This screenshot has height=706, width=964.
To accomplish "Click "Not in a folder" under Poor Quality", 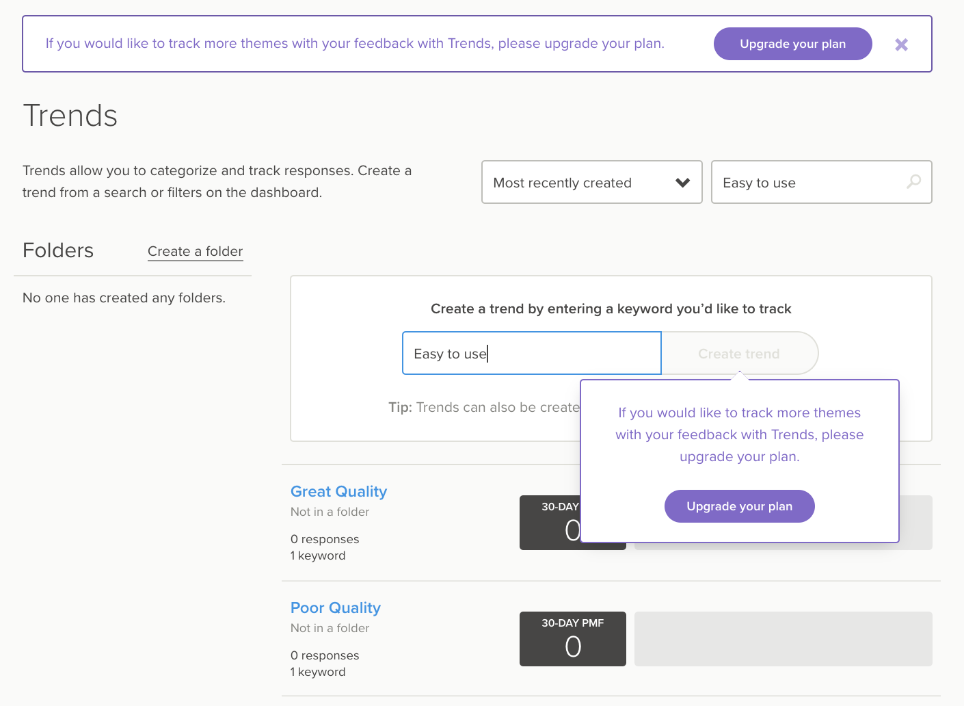I will (330, 628).
